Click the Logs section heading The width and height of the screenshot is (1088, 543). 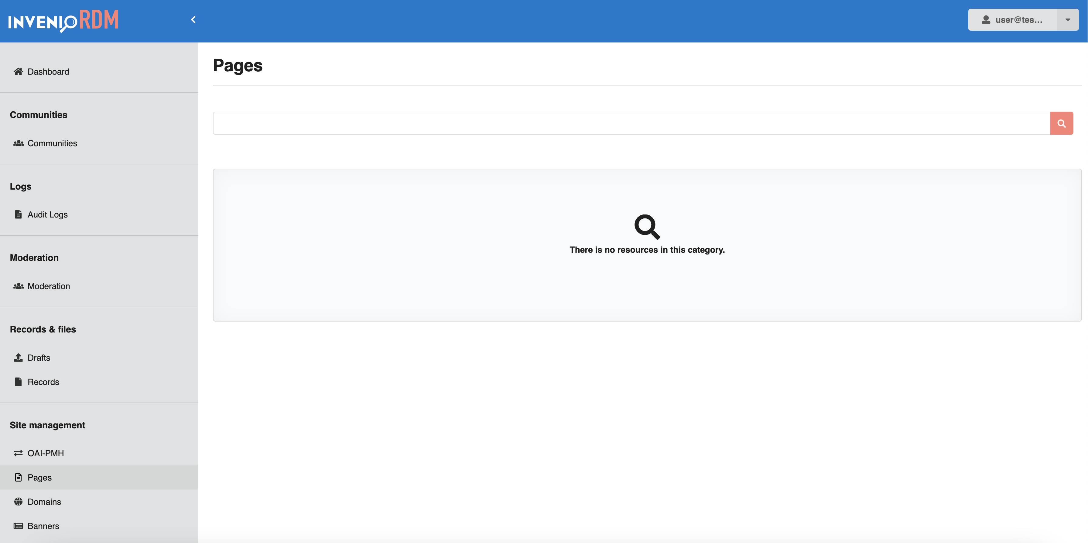(20, 187)
